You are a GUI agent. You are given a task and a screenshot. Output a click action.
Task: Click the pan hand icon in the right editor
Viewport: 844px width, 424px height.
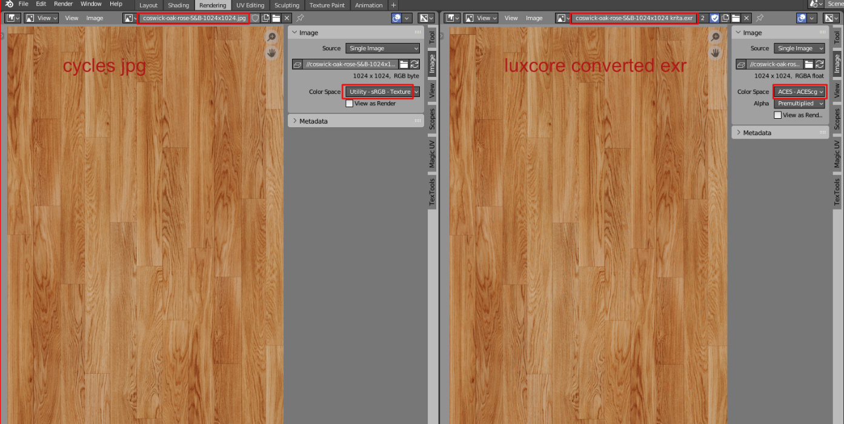pos(716,53)
